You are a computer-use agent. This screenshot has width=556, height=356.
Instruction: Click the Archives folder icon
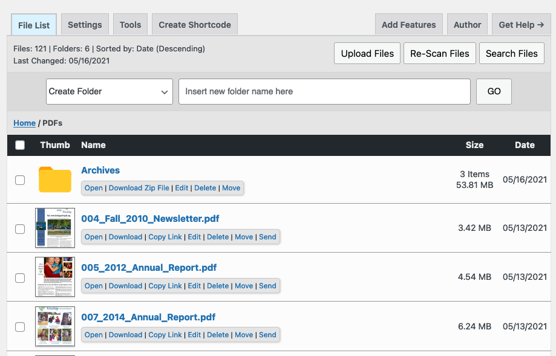tap(55, 180)
